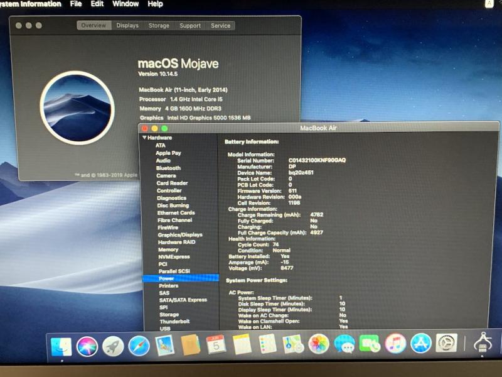The width and height of the screenshot is (502, 377).
Task: Open Reminders list icon in Dock
Action: click(267, 344)
